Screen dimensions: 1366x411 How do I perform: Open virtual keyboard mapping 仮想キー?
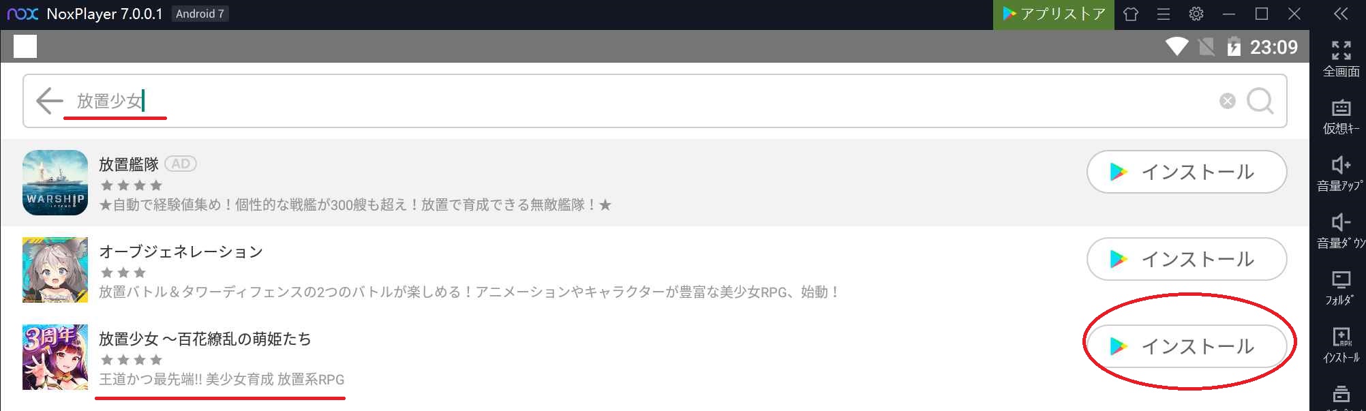click(x=1341, y=117)
